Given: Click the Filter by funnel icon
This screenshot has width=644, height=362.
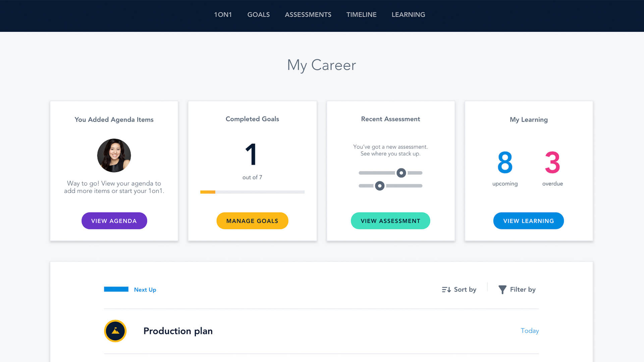Looking at the screenshot, I should [502, 289].
